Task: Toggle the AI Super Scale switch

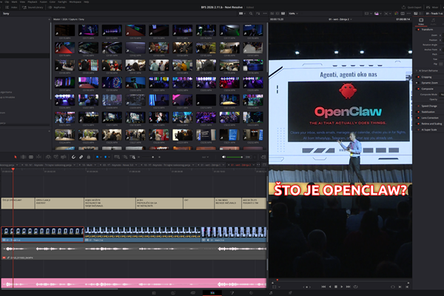Action: [418, 129]
